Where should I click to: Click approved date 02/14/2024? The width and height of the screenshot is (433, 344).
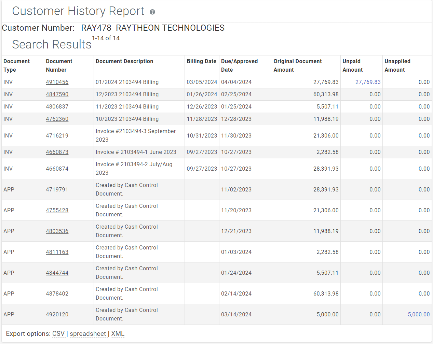[236, 293]
